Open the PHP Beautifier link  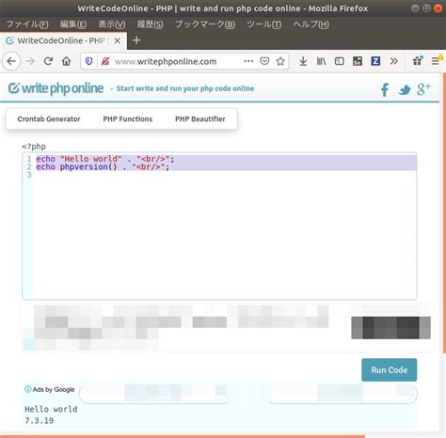tap(200, 119)
